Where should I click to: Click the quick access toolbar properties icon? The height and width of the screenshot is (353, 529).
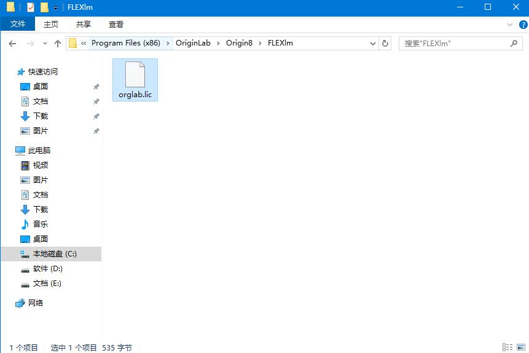pyautogui.click(x=31, y=7)
